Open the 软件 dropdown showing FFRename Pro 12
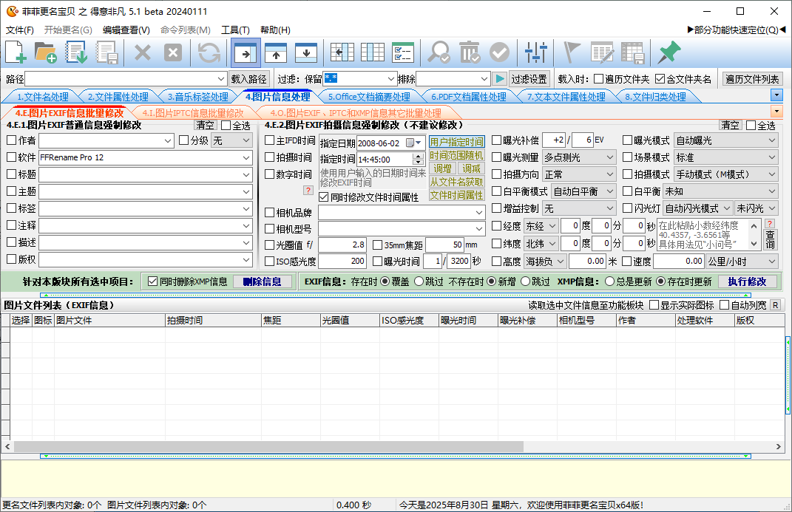 (246, 157)
